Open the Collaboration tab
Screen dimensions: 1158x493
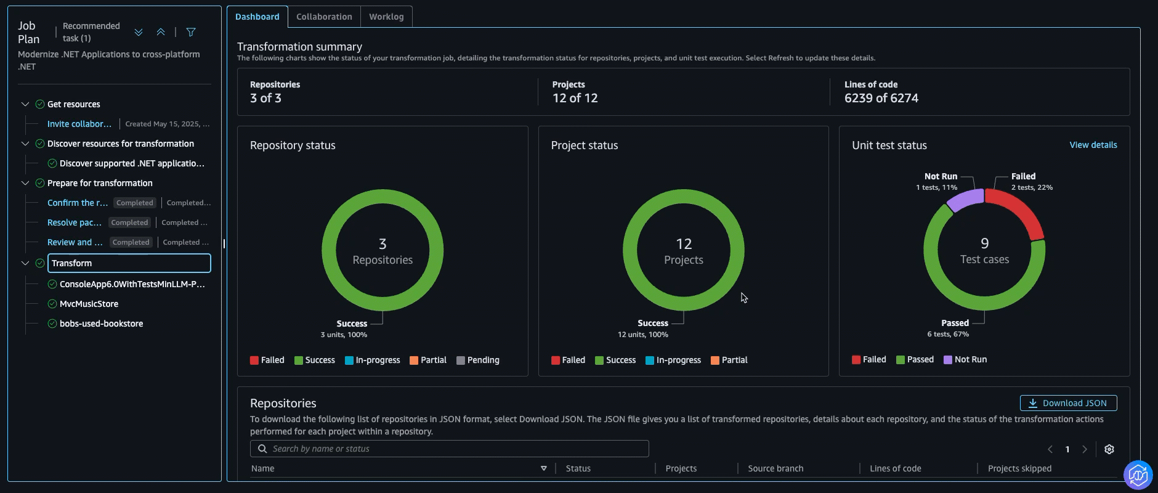[324, 17]
